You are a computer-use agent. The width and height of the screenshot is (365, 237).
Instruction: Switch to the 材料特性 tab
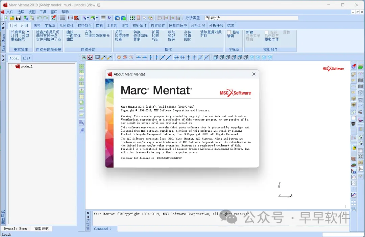[x=85, y=26]
